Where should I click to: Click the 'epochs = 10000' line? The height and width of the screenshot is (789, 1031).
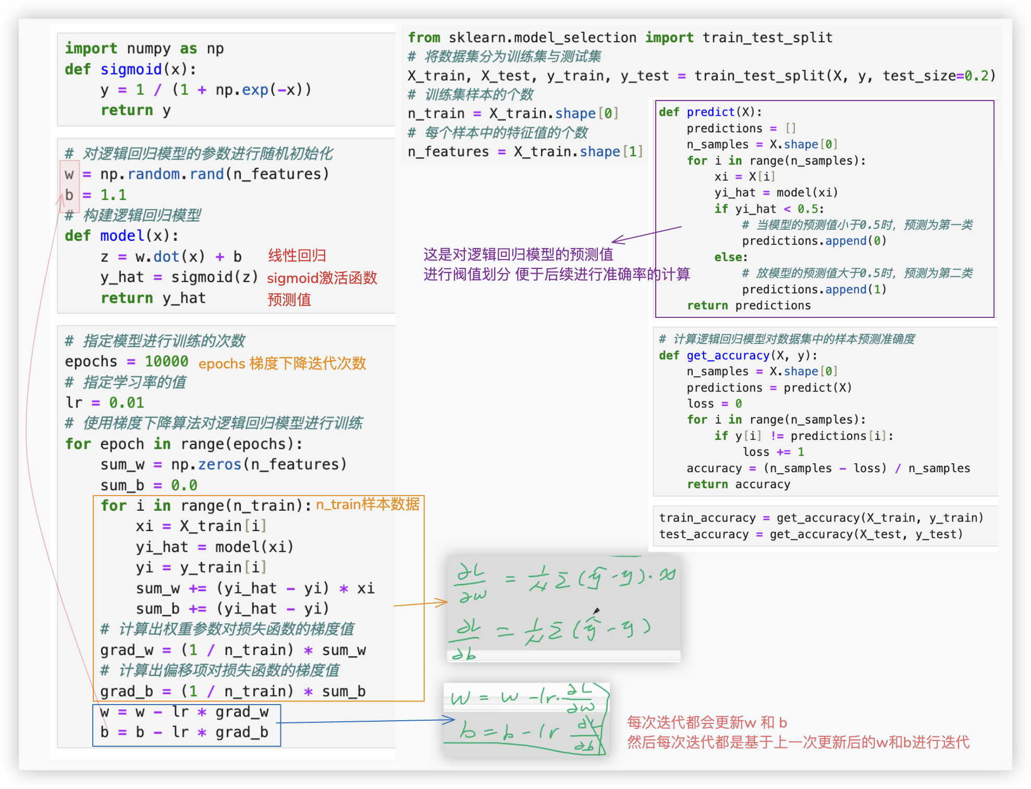126,361
